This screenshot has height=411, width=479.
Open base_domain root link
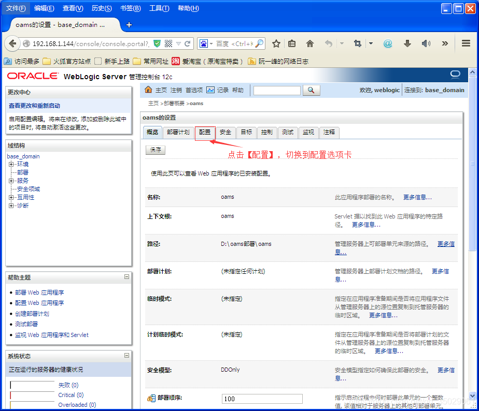[23, 156]
